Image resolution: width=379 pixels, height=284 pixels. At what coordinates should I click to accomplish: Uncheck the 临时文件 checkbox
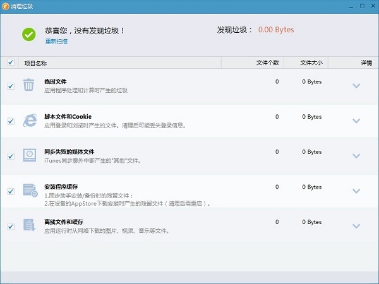pos(11,86)
